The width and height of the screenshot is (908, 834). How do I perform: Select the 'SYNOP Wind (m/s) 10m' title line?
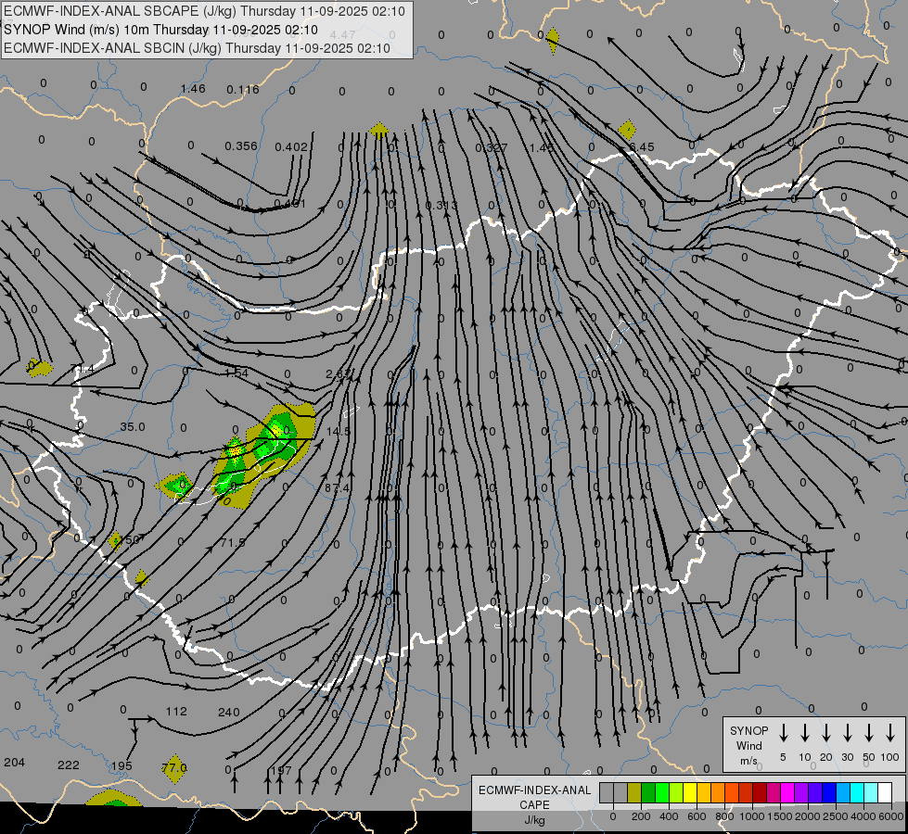(x=161, y=30)
